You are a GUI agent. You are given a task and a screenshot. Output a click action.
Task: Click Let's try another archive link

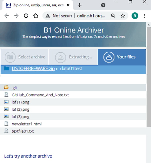tap(28, 156)
